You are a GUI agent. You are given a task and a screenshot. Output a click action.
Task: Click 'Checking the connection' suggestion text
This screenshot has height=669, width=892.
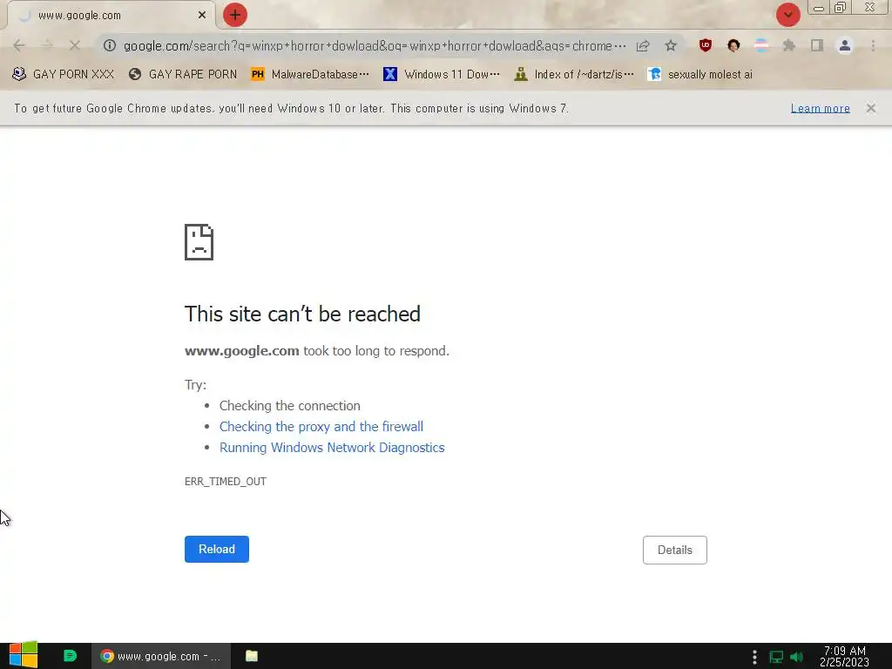tap(289, 406)
